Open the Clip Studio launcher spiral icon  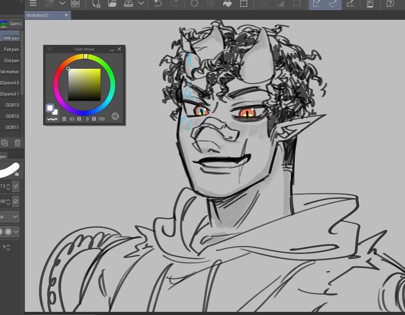click(x=75, y=3)
